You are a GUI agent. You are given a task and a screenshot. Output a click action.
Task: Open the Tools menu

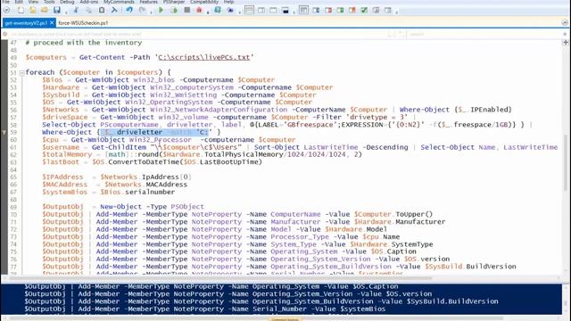click(49, 2)
